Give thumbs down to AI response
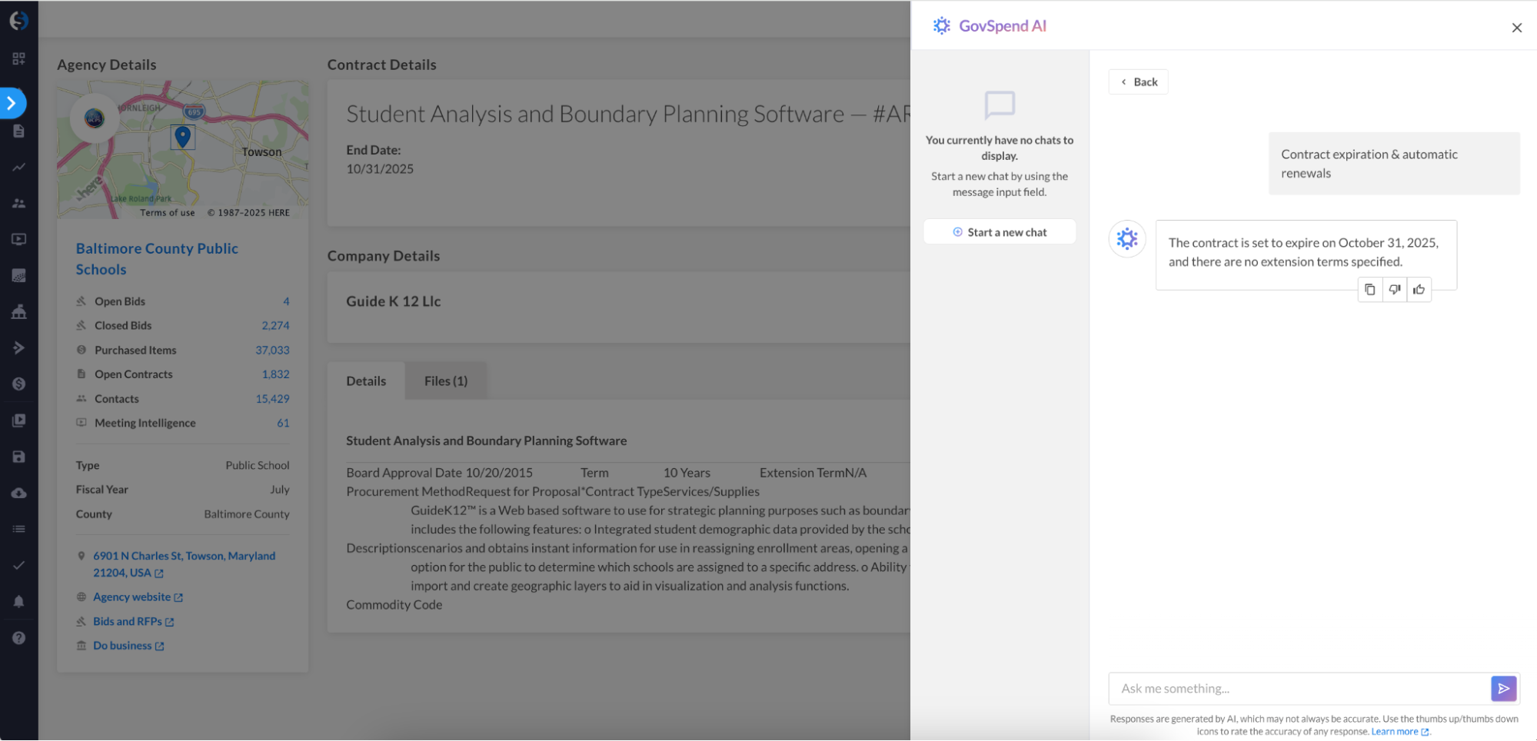1537x741 pixels. click(x=1394, y=290)
